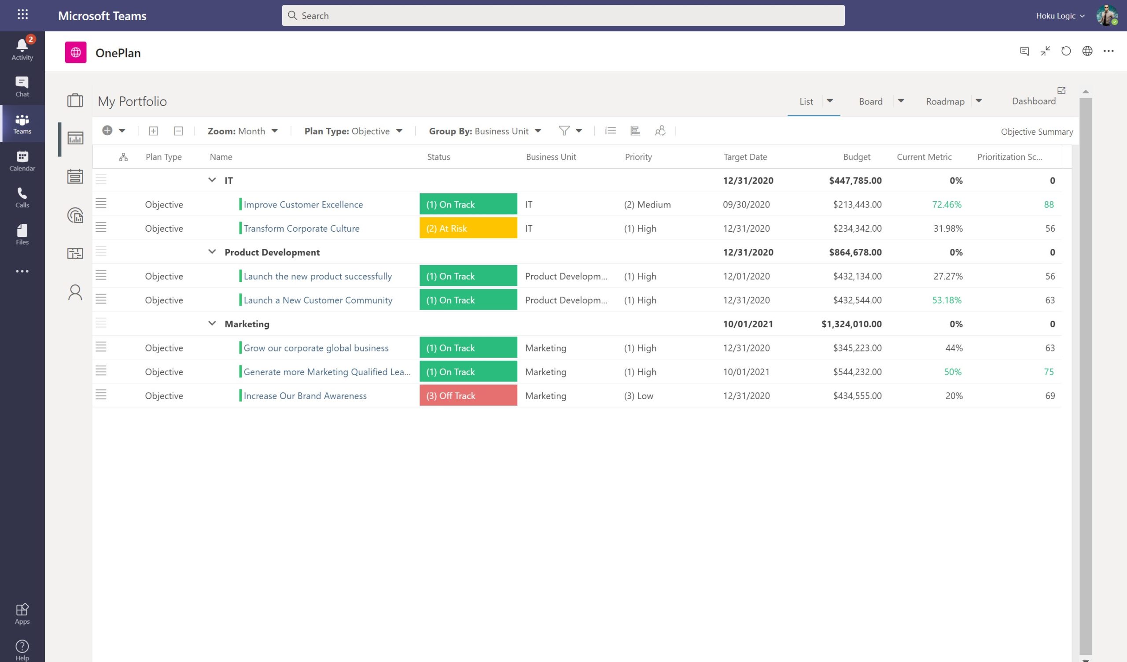
Task: Open Activity notifications bell
Action: [22, 48]
